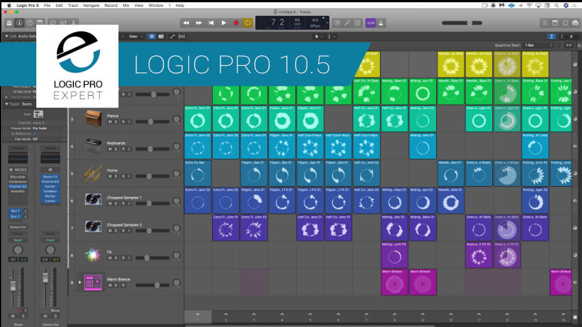Open the LCD display mode dropdown arrow

point(327,23)
